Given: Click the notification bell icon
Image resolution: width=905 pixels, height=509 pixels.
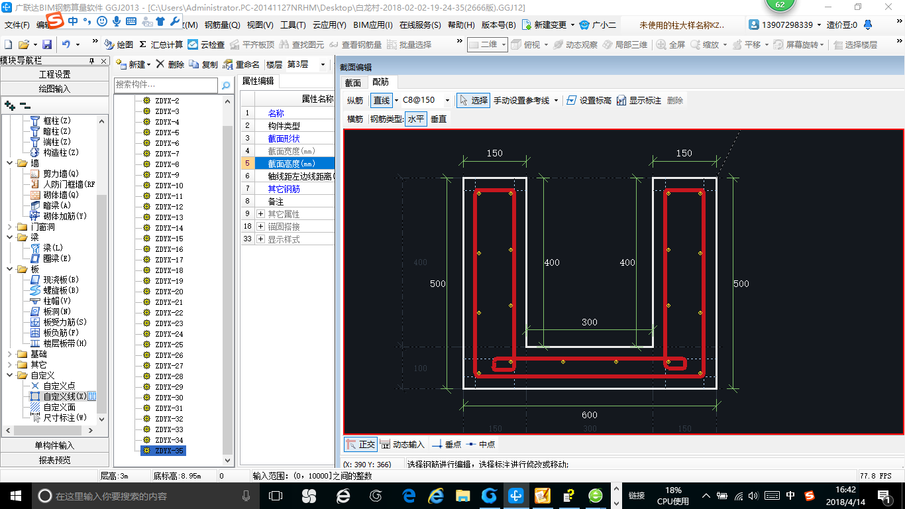Looking at the screenshot, I should coord(867,25).
